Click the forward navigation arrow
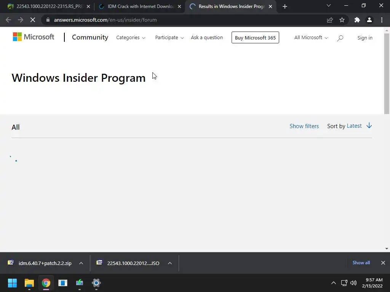390x292 pixels. pos(21,20)
